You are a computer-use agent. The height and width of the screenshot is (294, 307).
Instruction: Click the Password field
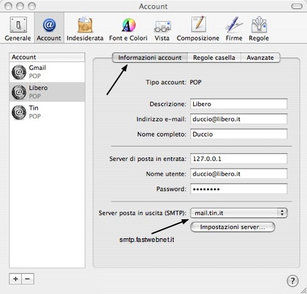coord(239,189)
